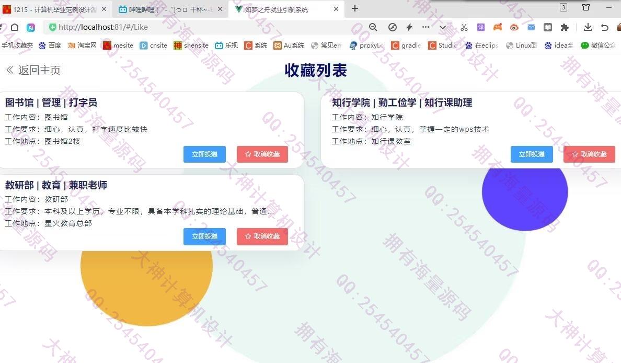
Task: Open the 淘宝网 bookmark
Action: 82,46
